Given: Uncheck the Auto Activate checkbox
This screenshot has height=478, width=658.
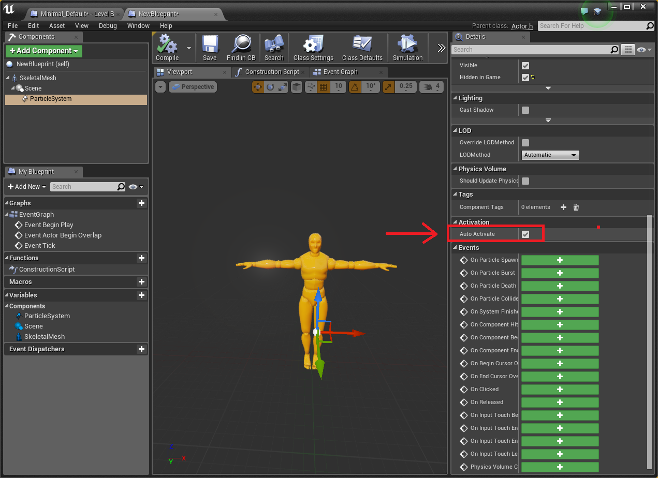Looking at the screenshot, I should [x=525, y=234].
